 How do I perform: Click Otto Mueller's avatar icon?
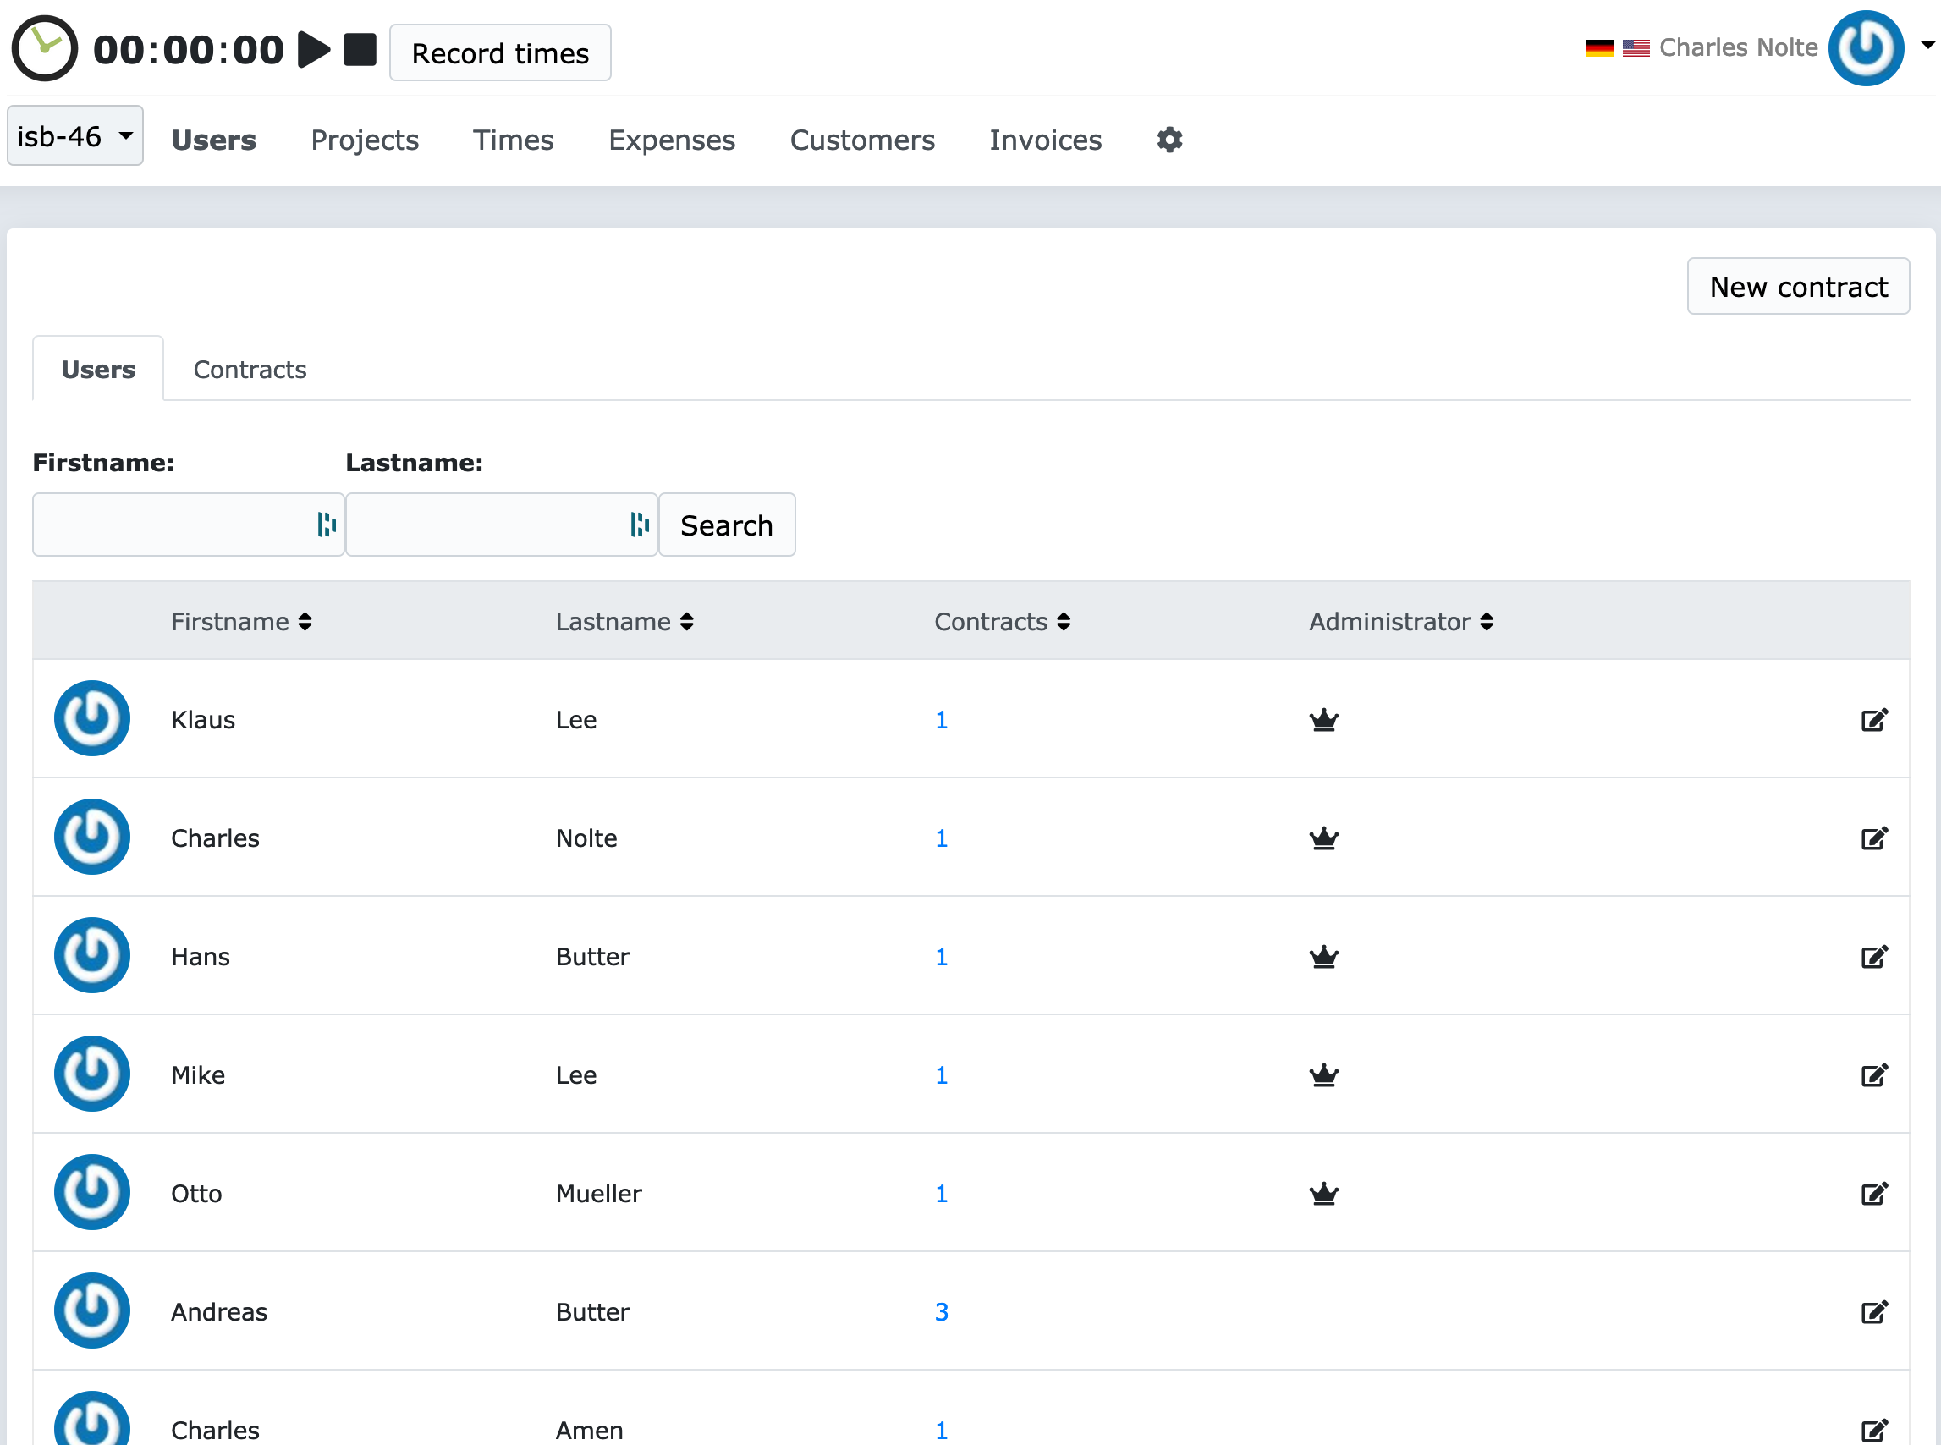92,1192
